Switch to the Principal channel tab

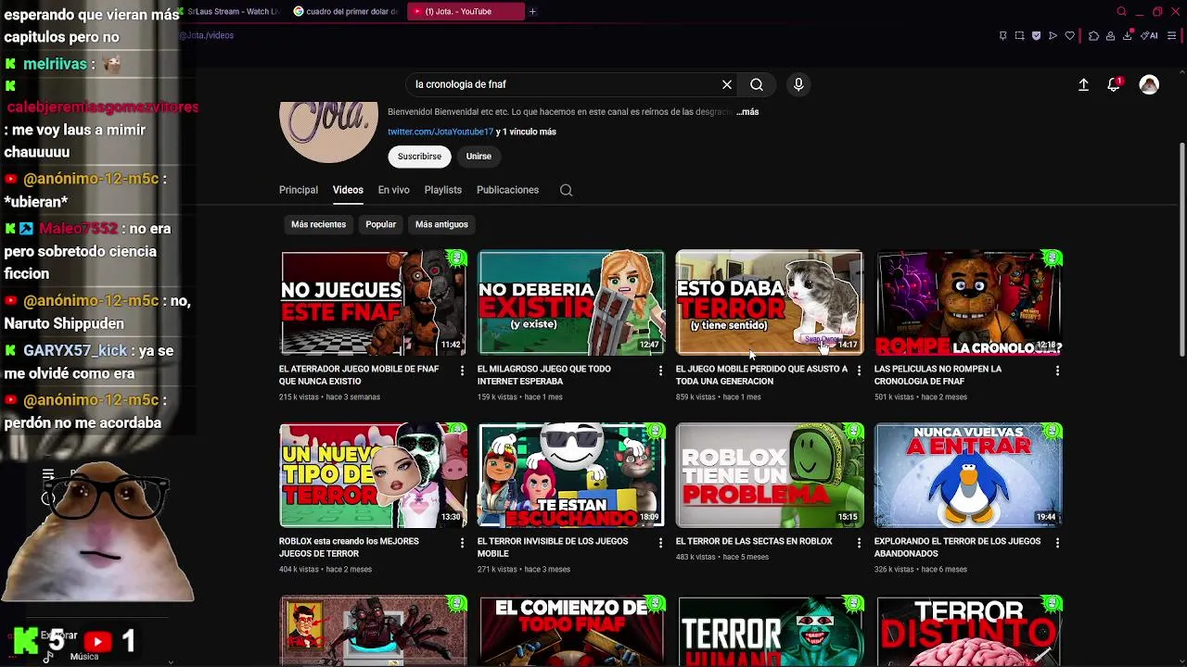(x=299, y=190)
